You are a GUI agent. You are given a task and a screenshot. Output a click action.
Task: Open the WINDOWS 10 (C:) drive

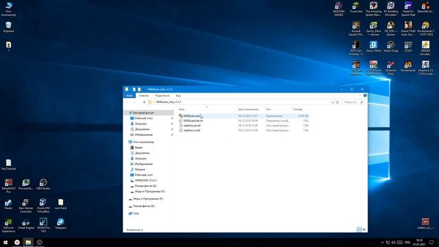tap(145, 180)
